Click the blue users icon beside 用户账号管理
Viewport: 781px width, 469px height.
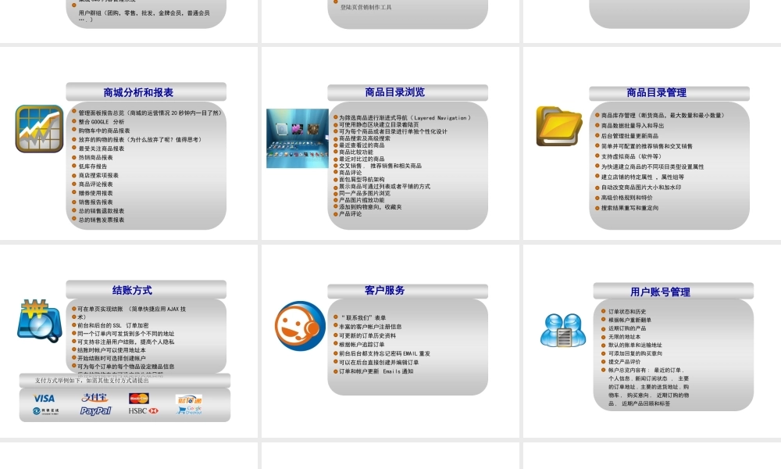[x=563, y=330]
